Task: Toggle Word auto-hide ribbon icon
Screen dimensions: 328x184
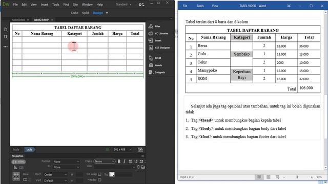Action: click(x=289, y=6)
